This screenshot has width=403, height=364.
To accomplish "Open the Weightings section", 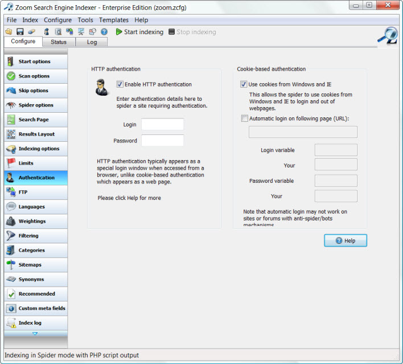I will point(36,221).
